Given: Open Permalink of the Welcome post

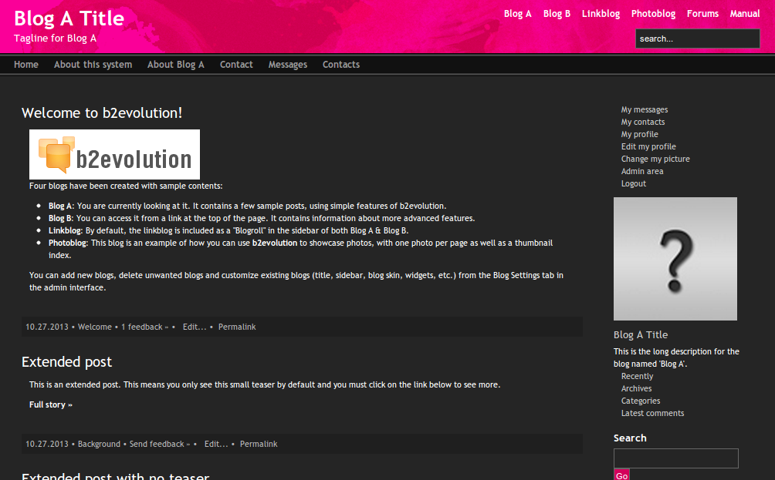Looking at the screenshot, I should [237, 327].
